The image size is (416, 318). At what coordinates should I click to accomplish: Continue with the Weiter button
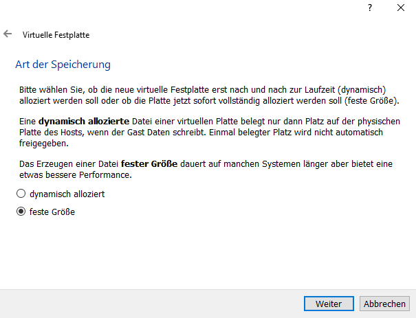[x=329, y=304]
